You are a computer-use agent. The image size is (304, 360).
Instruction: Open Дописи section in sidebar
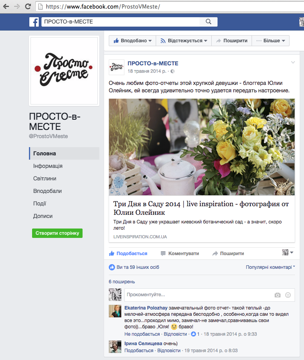click(x=43, y=216)
